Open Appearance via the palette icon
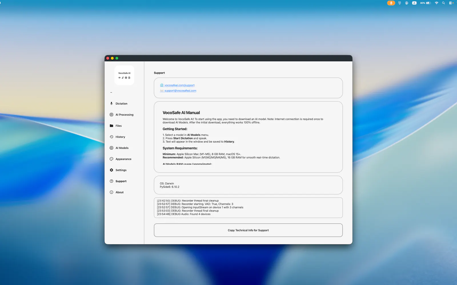The width and height of the screenshot is (457, 285). click(111, 159)
